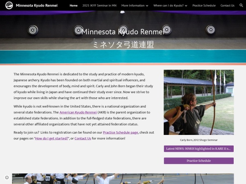This screenshot has height=184, width=246.
Task: Open Where can I do Kyudo? menu
Action: 169,5
